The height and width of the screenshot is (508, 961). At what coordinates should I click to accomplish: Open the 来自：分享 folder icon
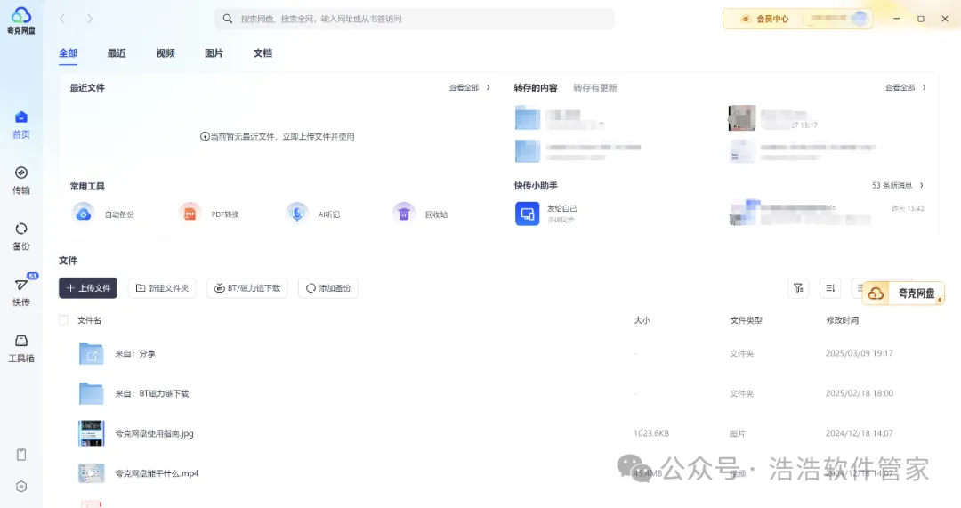click(x=92, y=353)
